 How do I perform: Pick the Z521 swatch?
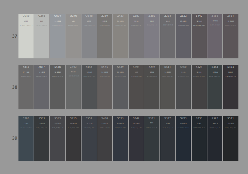click(x=230, y=36)
